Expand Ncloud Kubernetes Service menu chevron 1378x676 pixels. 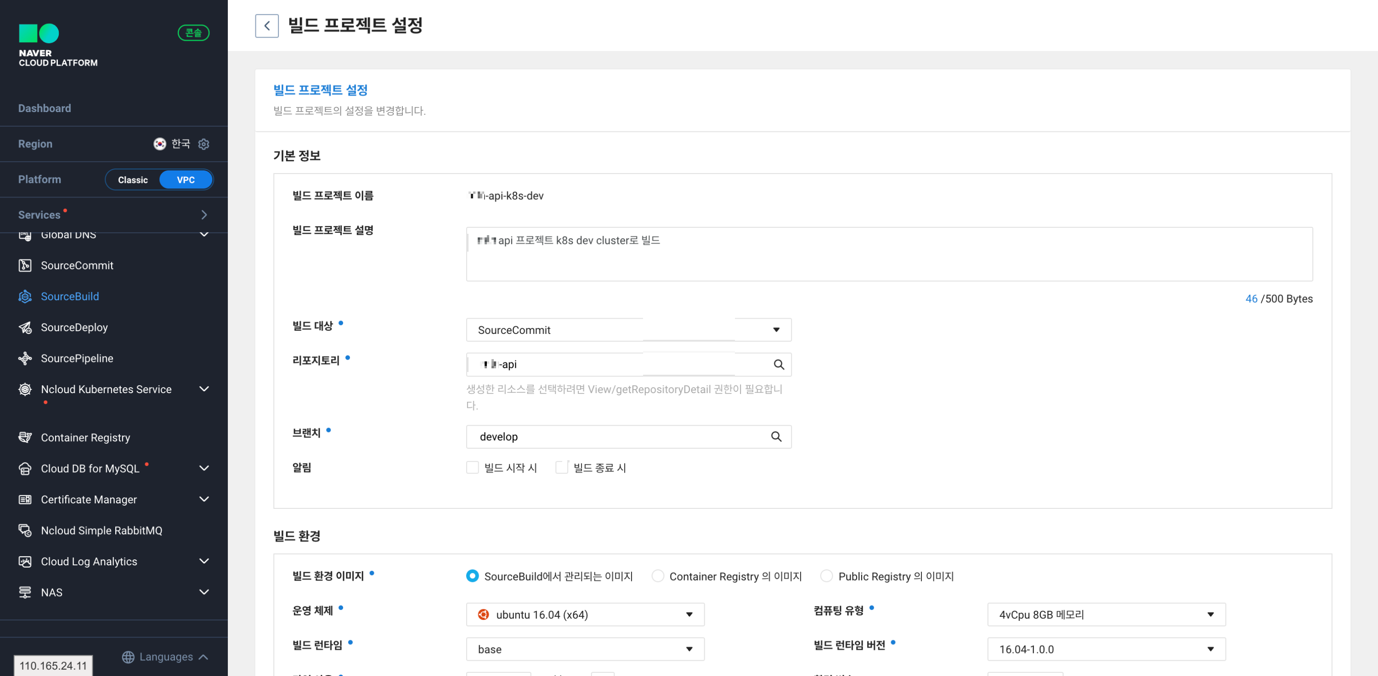[204, 389]
